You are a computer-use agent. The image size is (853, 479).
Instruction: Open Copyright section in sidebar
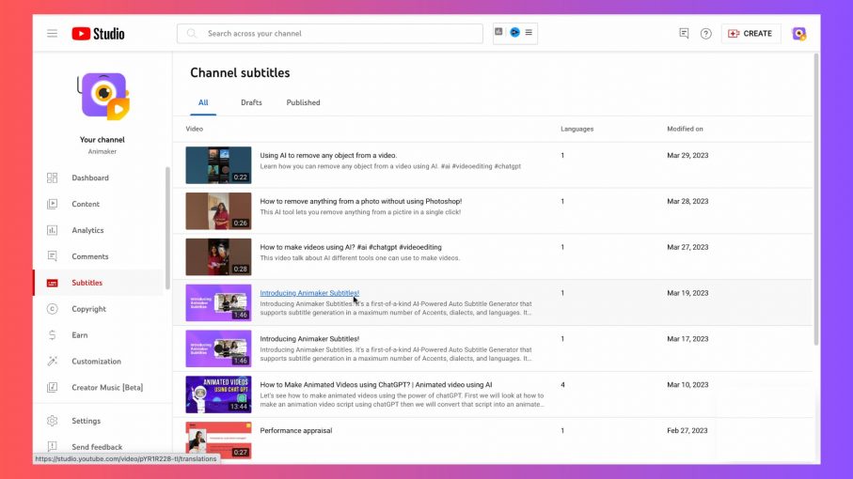coord(88,309)
